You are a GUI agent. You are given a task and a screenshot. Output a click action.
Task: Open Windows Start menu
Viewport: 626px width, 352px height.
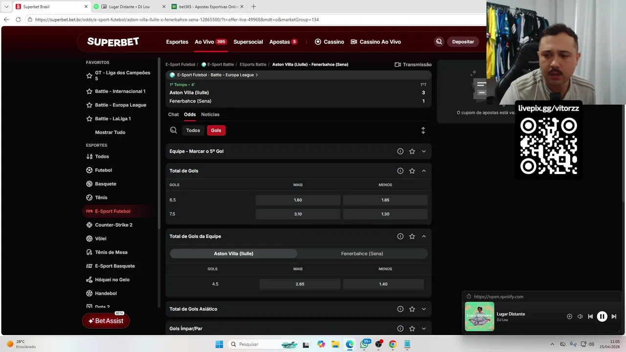click(x=219, y=344)
